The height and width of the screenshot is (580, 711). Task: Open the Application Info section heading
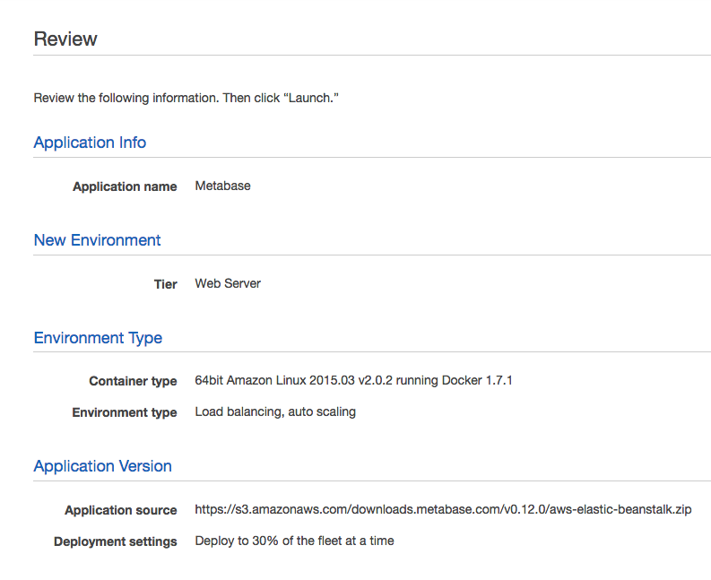90,143
